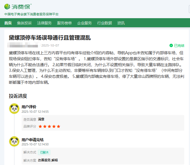
Task: Select the third star in 品牌评分
Action: (50, 126)
